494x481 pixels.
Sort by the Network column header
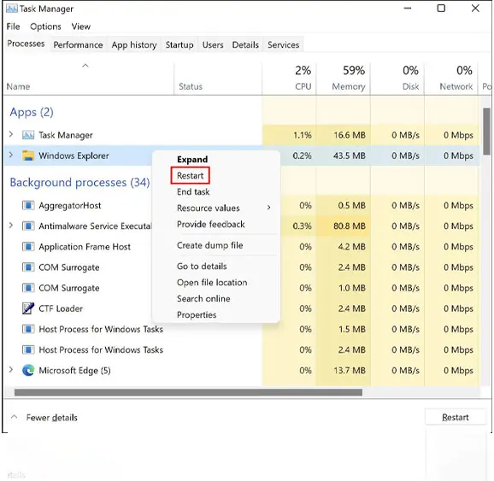[x=451, y=79]
